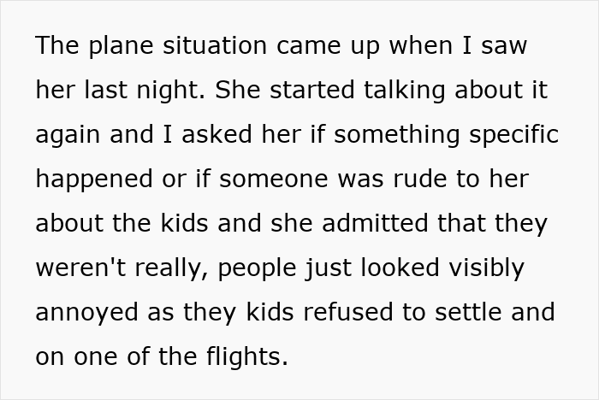
Task: Click the word "plane" in first line
Action: click(122, 46)
